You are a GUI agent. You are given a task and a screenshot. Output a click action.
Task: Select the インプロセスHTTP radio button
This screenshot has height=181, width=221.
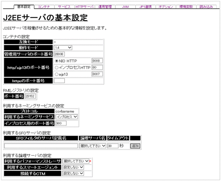pos(57,67)
